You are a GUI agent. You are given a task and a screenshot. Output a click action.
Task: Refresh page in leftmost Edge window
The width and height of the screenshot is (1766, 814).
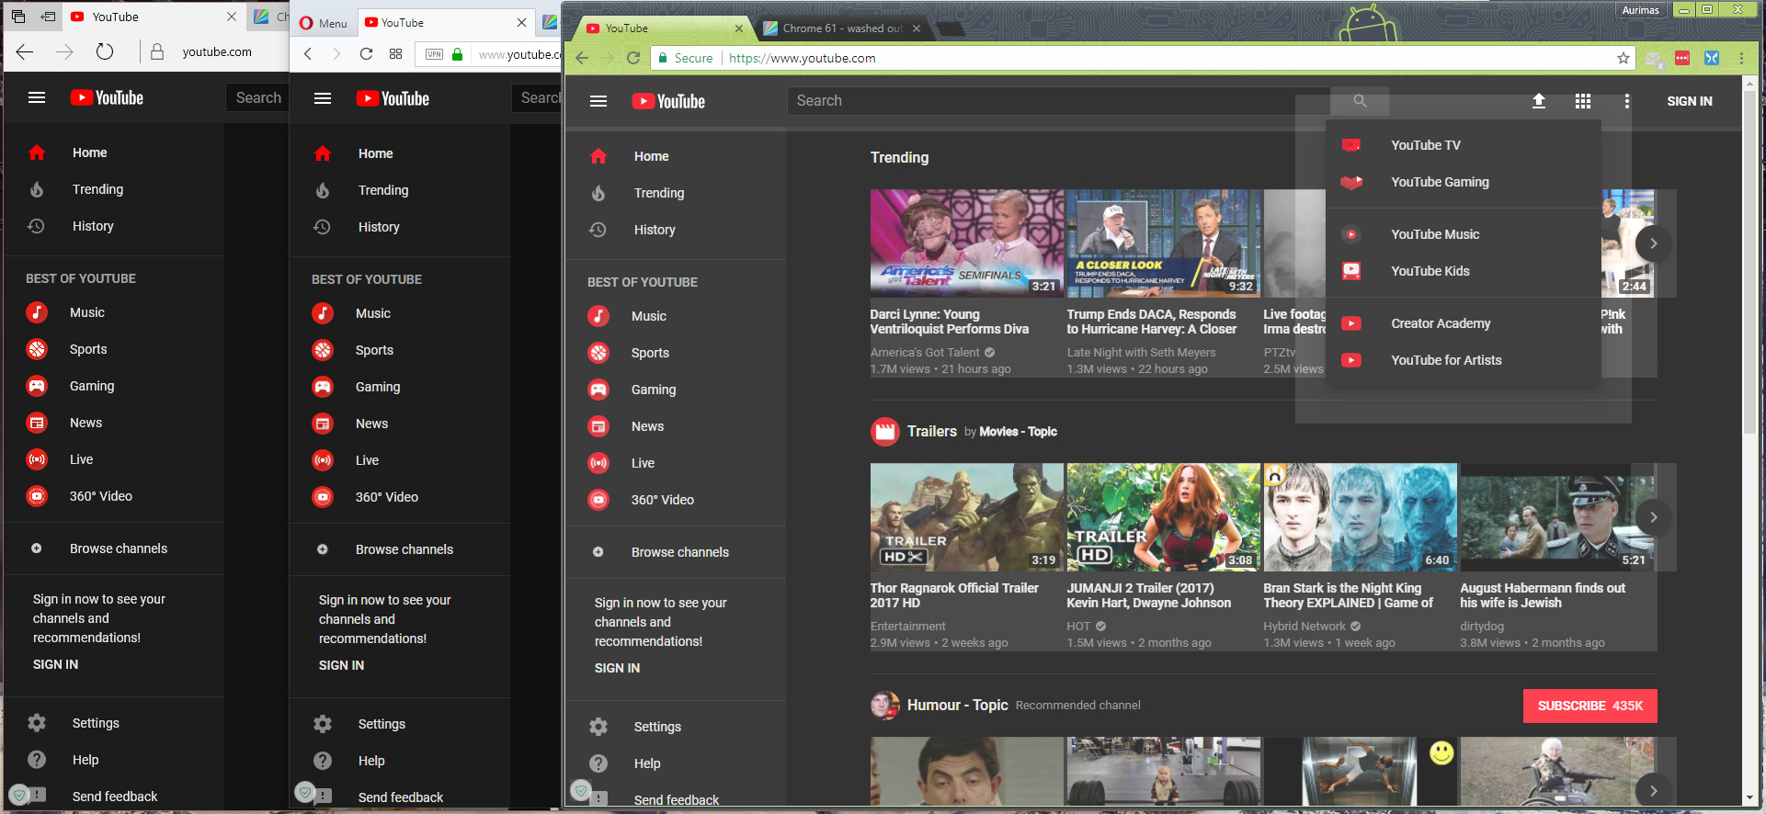[x=105, y=51]
